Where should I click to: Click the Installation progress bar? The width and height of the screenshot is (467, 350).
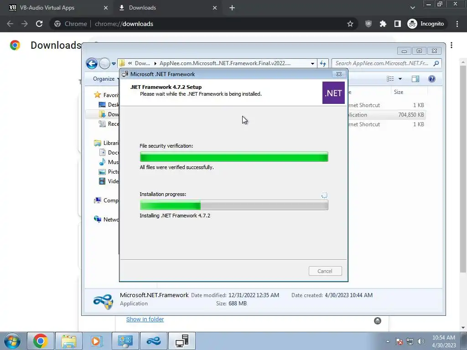coord(234,205)
